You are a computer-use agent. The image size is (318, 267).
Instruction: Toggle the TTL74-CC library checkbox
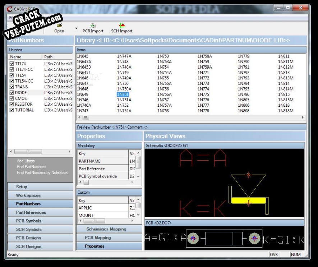(12, 69)
